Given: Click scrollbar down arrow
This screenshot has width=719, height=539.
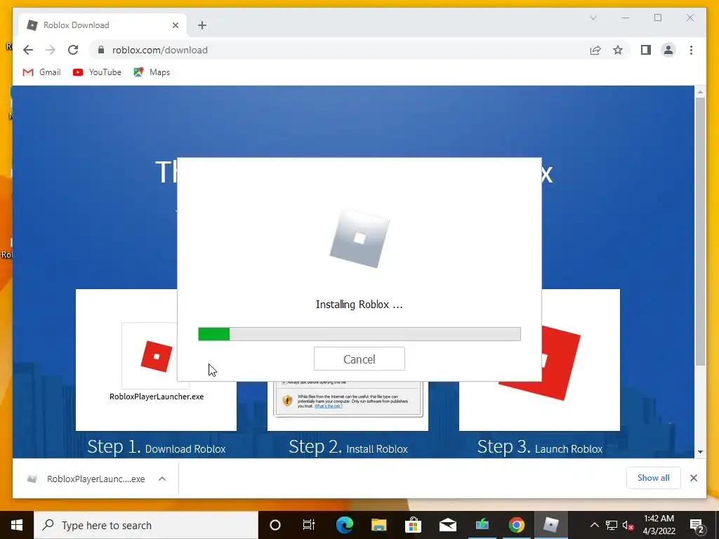Looking at the screenshot, I should pyautogui.click(x=700, y=452).
